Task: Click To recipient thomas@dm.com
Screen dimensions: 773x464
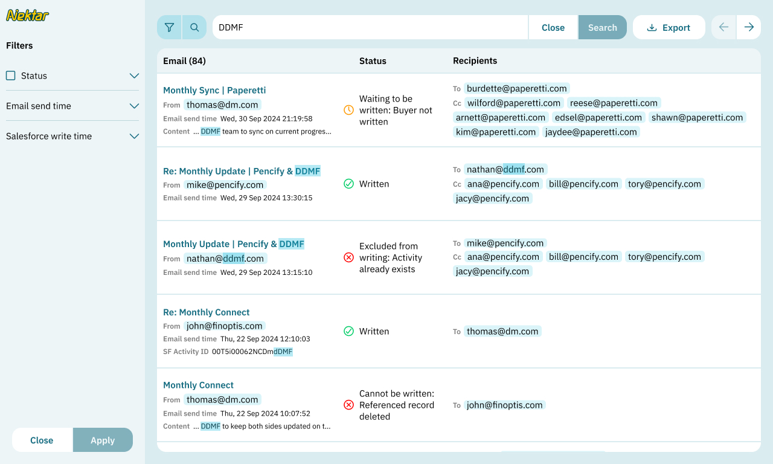Action: coord(502,331)
